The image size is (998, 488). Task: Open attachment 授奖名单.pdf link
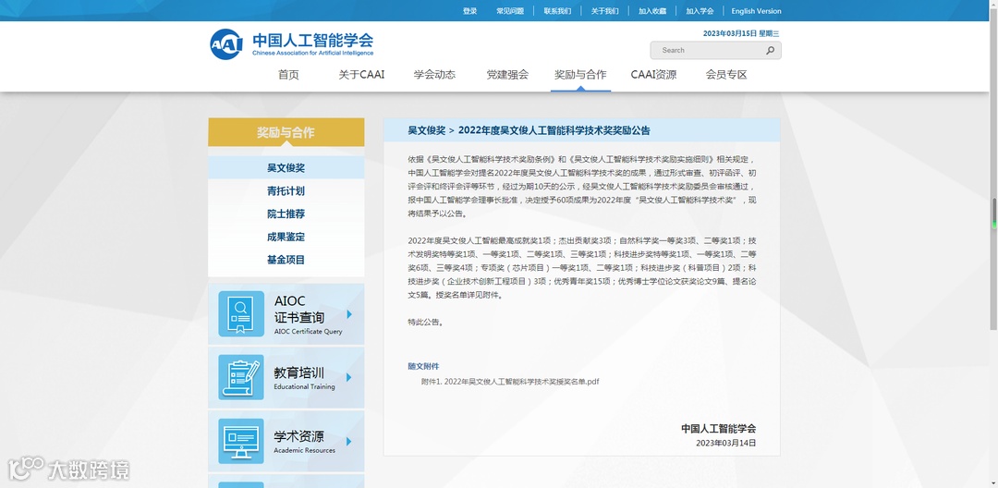(x=510, y=382)
